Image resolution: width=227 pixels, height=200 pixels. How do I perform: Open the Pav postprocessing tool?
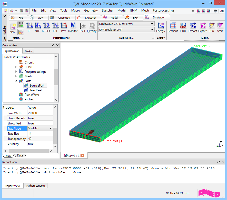63,27
